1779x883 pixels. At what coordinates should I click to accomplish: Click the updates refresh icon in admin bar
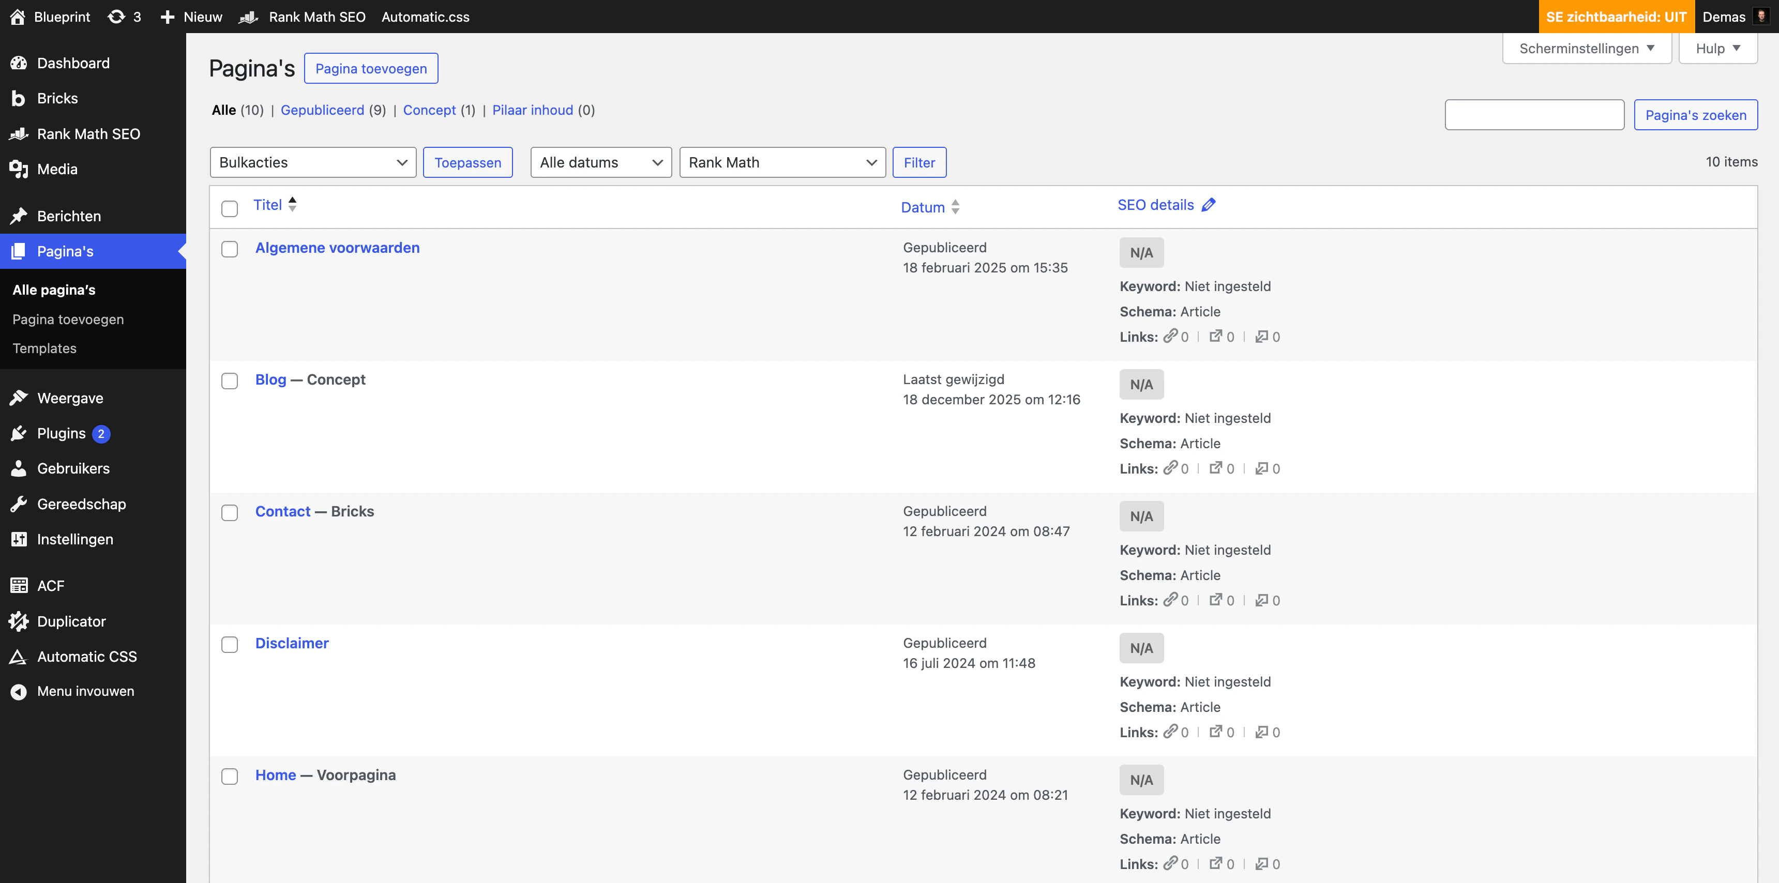pos(116,17)
